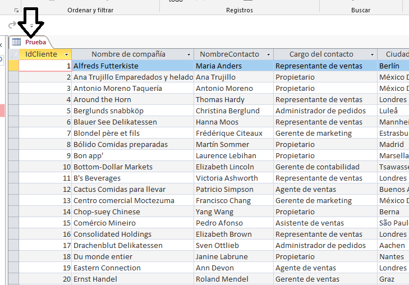409x285 pixels.
Task: Click the select-all corner box of datasheet
Action: click(x=13, y=54)
